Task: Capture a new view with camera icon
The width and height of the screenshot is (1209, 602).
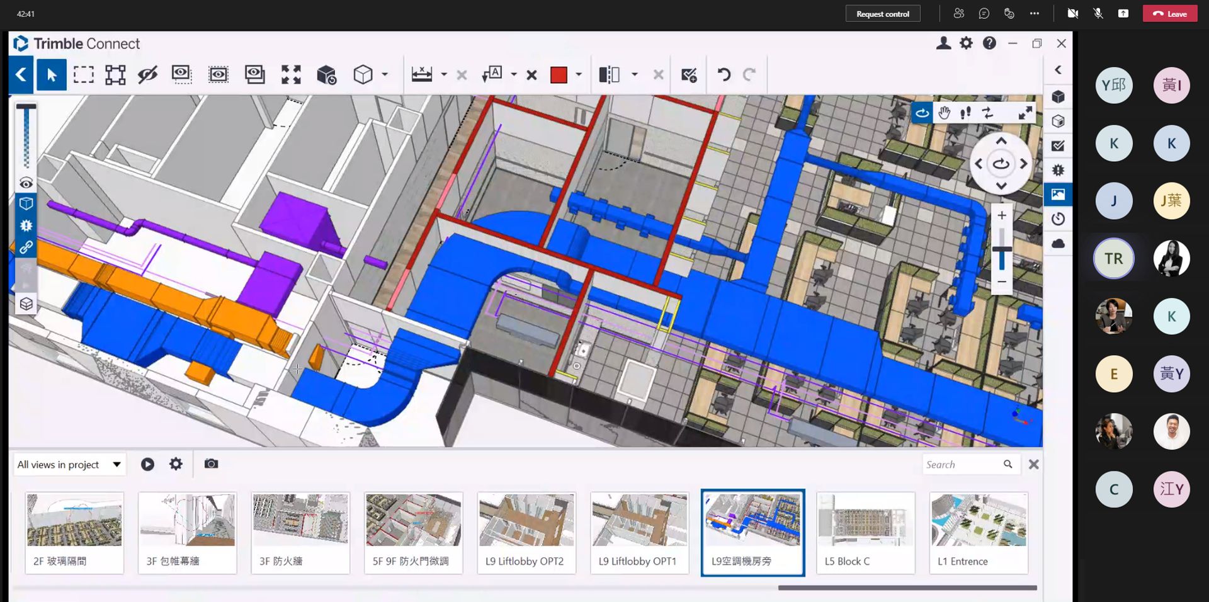Action: point(211,464)
